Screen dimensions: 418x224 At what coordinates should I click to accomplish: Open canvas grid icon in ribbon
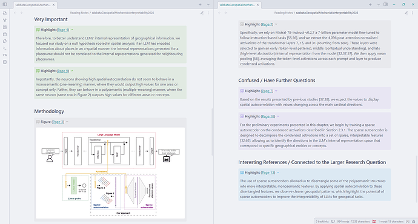coord(4,27)
